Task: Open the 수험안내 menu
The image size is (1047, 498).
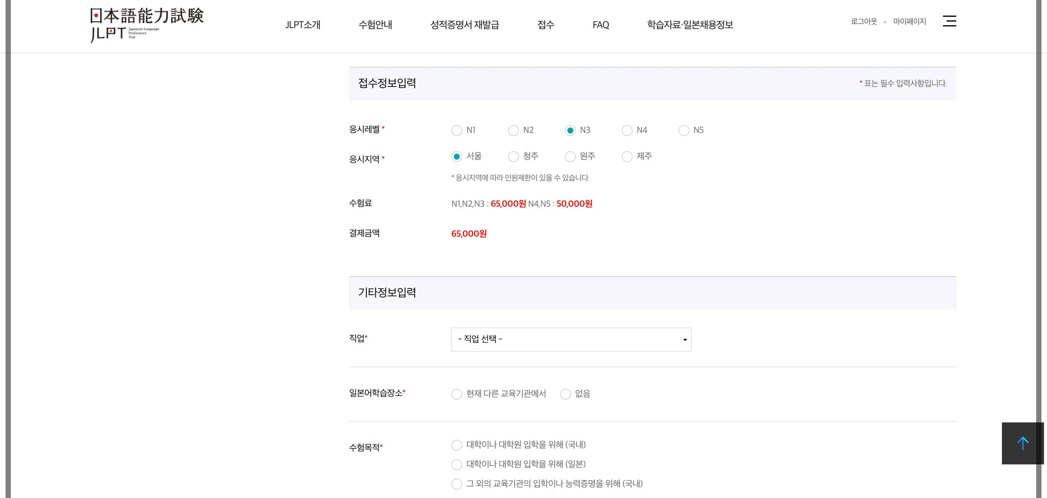Action: [x=375, y=25]
